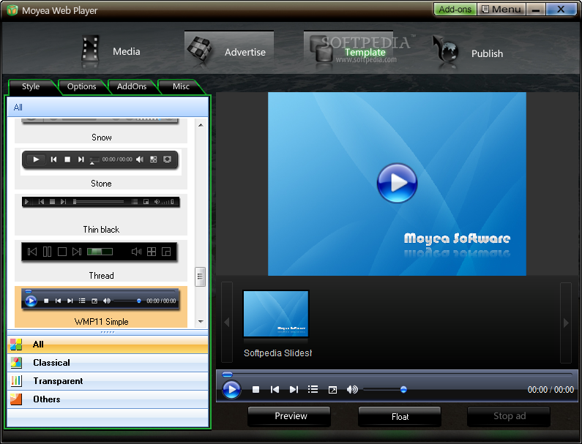Image resolution: width=582 pixels, height=444 pixels.
Task: Click pause icon in Thread style thumbnail
Action: pos(47,252)
